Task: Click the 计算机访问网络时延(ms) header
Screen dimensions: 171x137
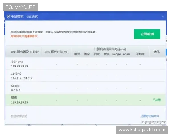Action: tap(110, 49)
